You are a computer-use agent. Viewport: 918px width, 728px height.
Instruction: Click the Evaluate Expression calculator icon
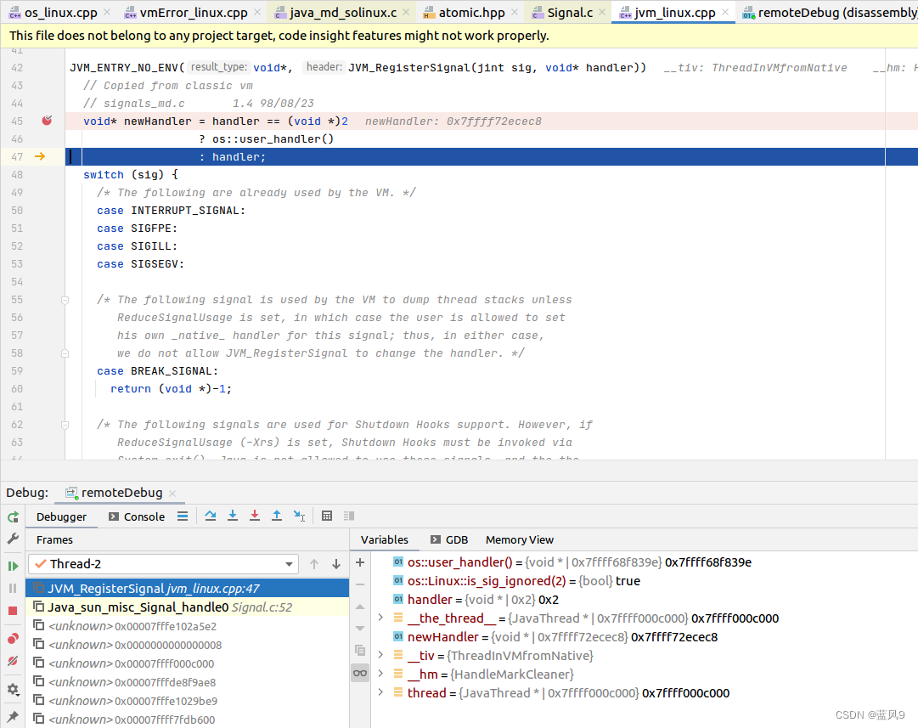(x=327, y=516)
